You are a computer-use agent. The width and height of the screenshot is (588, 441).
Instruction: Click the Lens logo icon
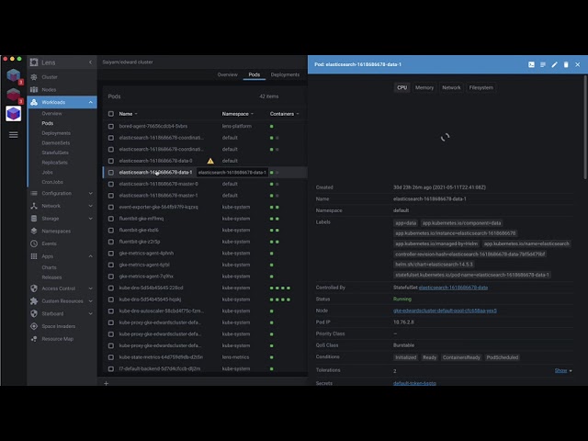tap(34, 62)
